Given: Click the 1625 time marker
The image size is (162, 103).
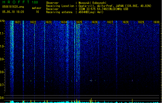Looking at the screenshot, I should [x=79, y=22].
